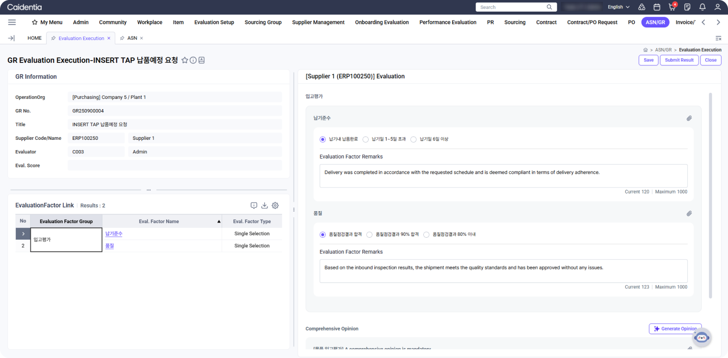Screen dimensions: 728x358
Task: Click the Generate Opinion button
Action: 675,329
